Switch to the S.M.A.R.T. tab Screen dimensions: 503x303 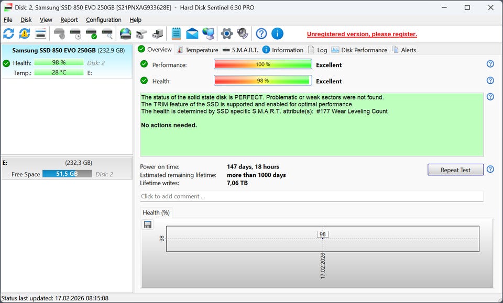coord(240,50)
